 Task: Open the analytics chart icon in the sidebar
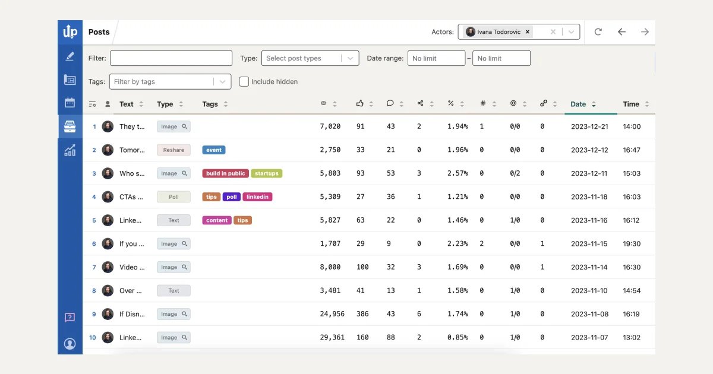tap(70, 151)
